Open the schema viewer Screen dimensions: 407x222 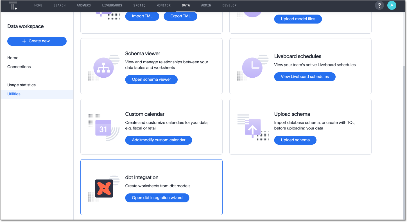point(151,80)
